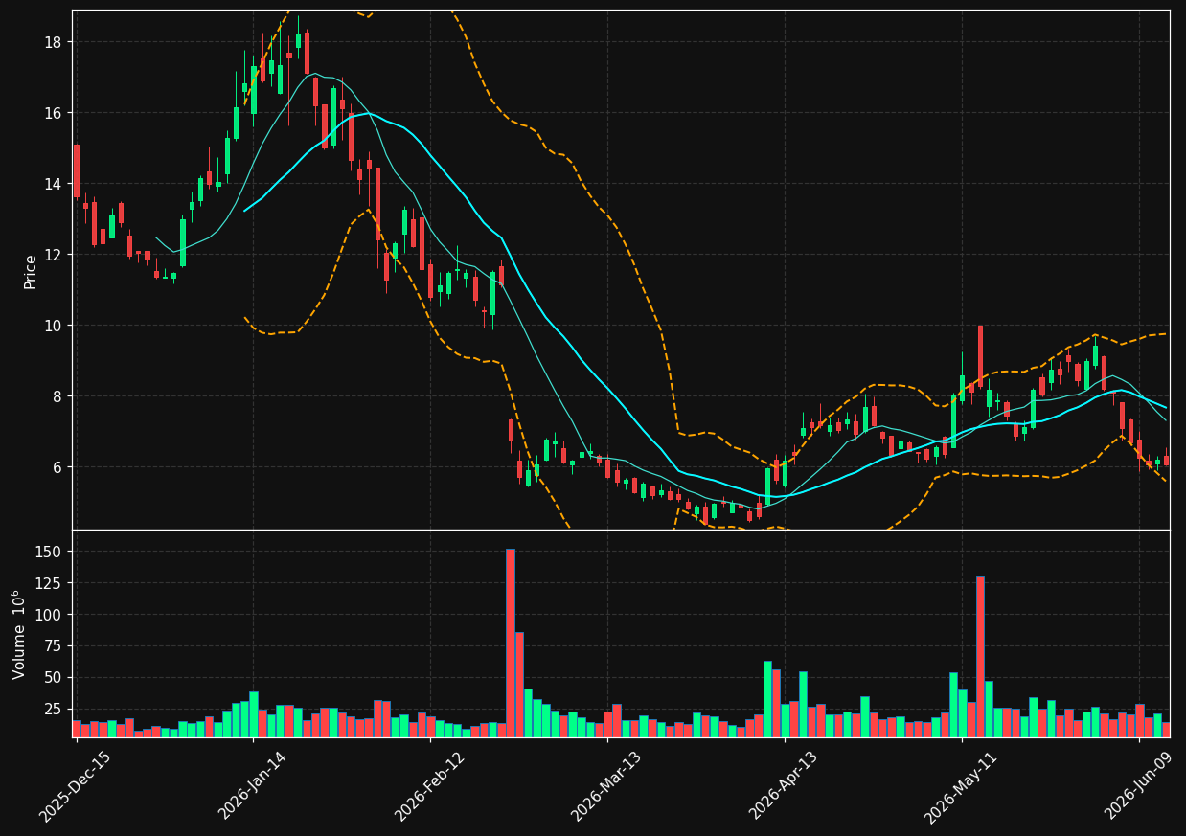Click the volume tick label 125
This screenshot has height=836, width=1186.
pos(49,583)
